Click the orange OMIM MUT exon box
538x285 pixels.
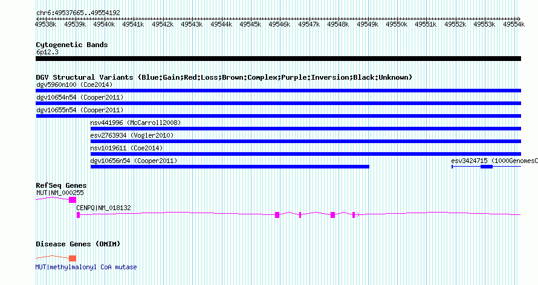tap(73, 258)
